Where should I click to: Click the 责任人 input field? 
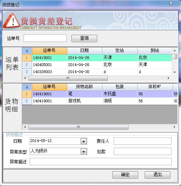click(x=143, y=141)
